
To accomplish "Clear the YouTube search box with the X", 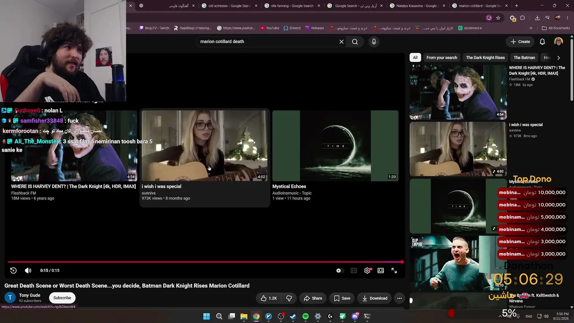I will click(x=341, y=42).
